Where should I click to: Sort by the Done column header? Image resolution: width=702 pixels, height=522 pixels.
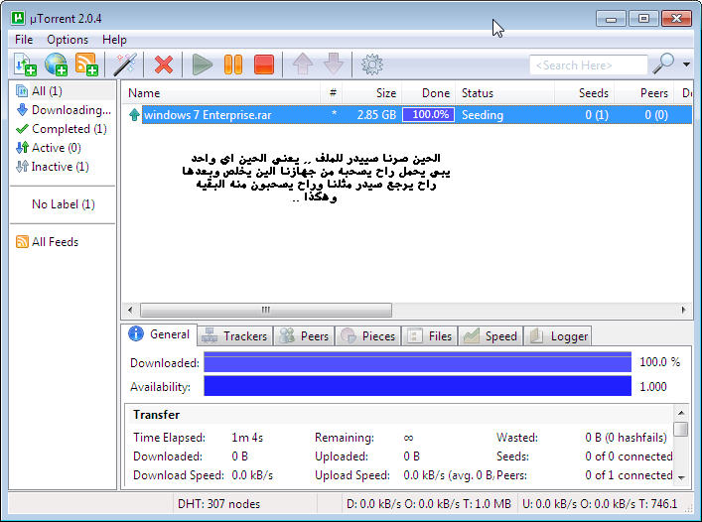tap(429, 93)
